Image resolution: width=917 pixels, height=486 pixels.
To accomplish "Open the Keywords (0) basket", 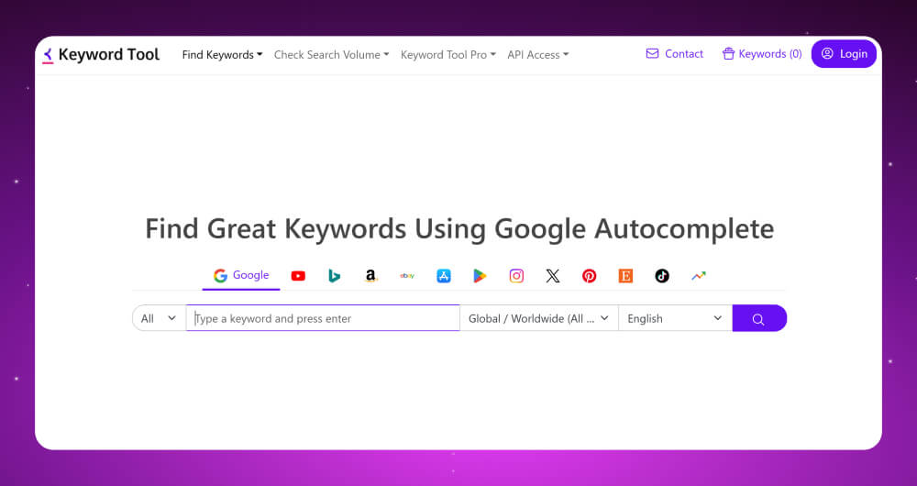I will pyautogui.click(x=762, y=54).
